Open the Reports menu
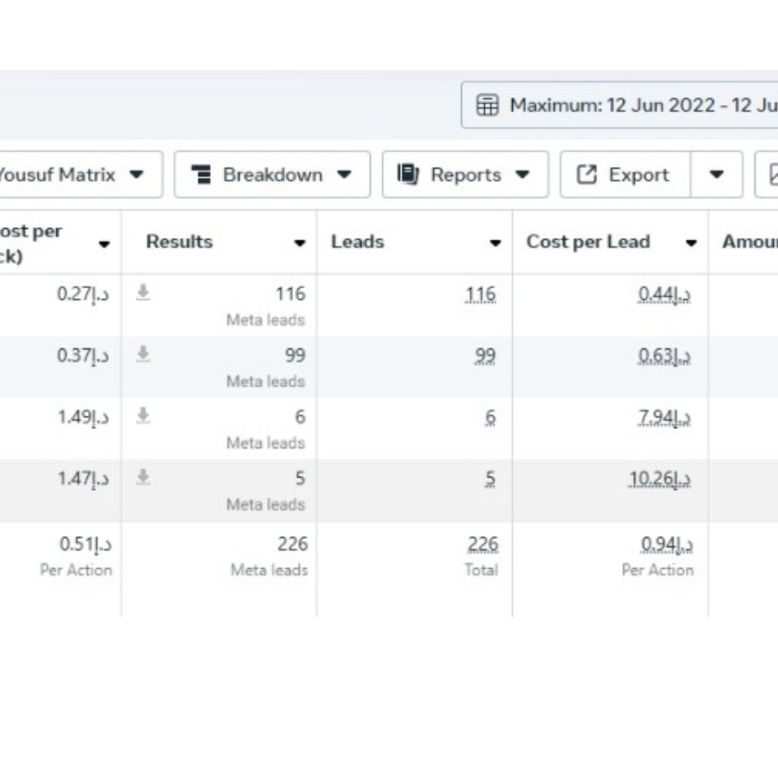Screen dimensions: 778x778 [465, 175]
